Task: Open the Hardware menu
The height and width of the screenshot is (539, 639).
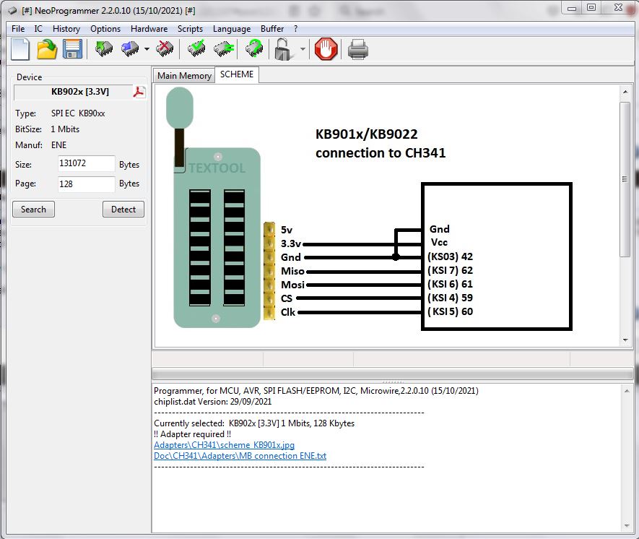Action: click(x=149, y=29)
